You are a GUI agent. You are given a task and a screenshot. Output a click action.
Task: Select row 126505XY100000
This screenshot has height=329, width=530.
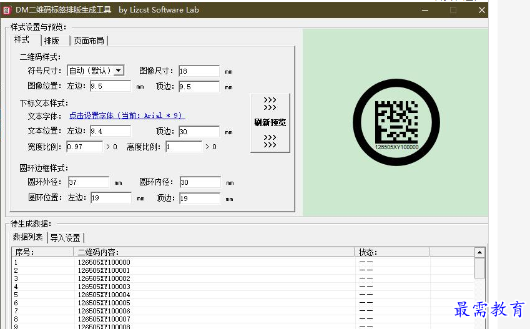click(x=243, y=262)
